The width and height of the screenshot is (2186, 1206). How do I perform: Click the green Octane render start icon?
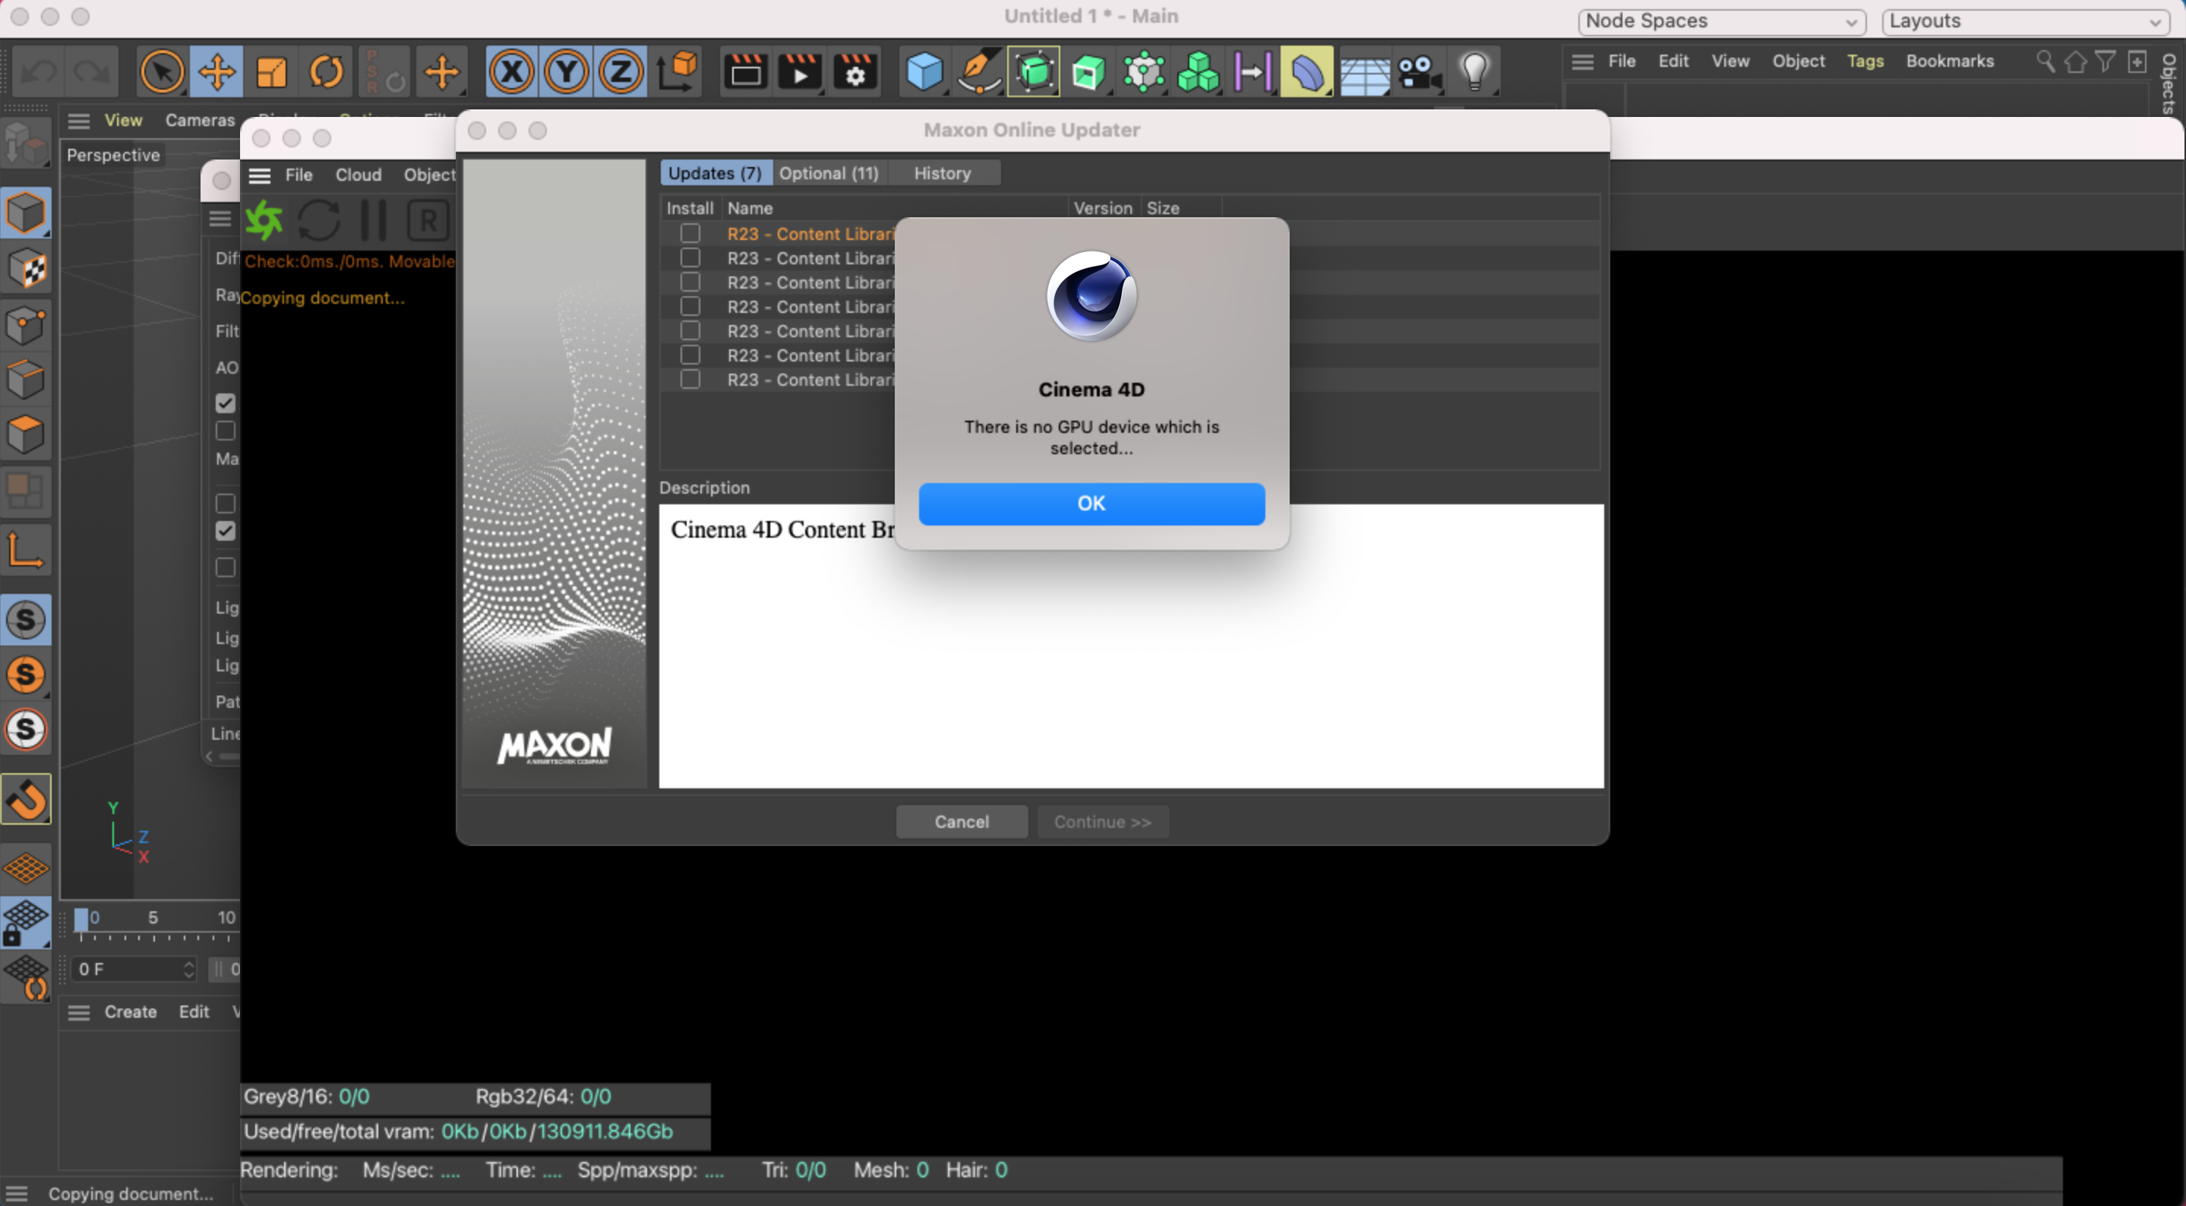265,221
